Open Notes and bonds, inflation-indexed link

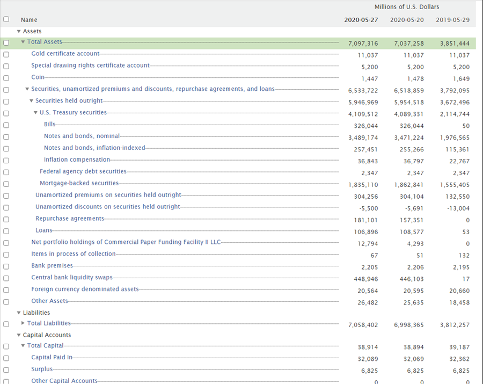click(94, 148)
